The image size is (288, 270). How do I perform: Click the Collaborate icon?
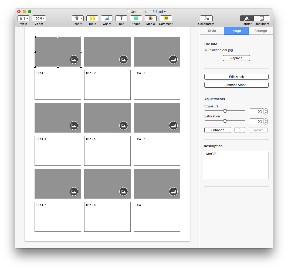(206, 18)
